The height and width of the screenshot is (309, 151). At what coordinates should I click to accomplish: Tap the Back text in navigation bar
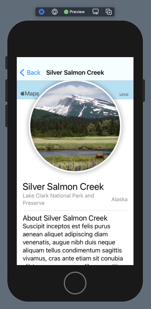[x=34, y=72]
